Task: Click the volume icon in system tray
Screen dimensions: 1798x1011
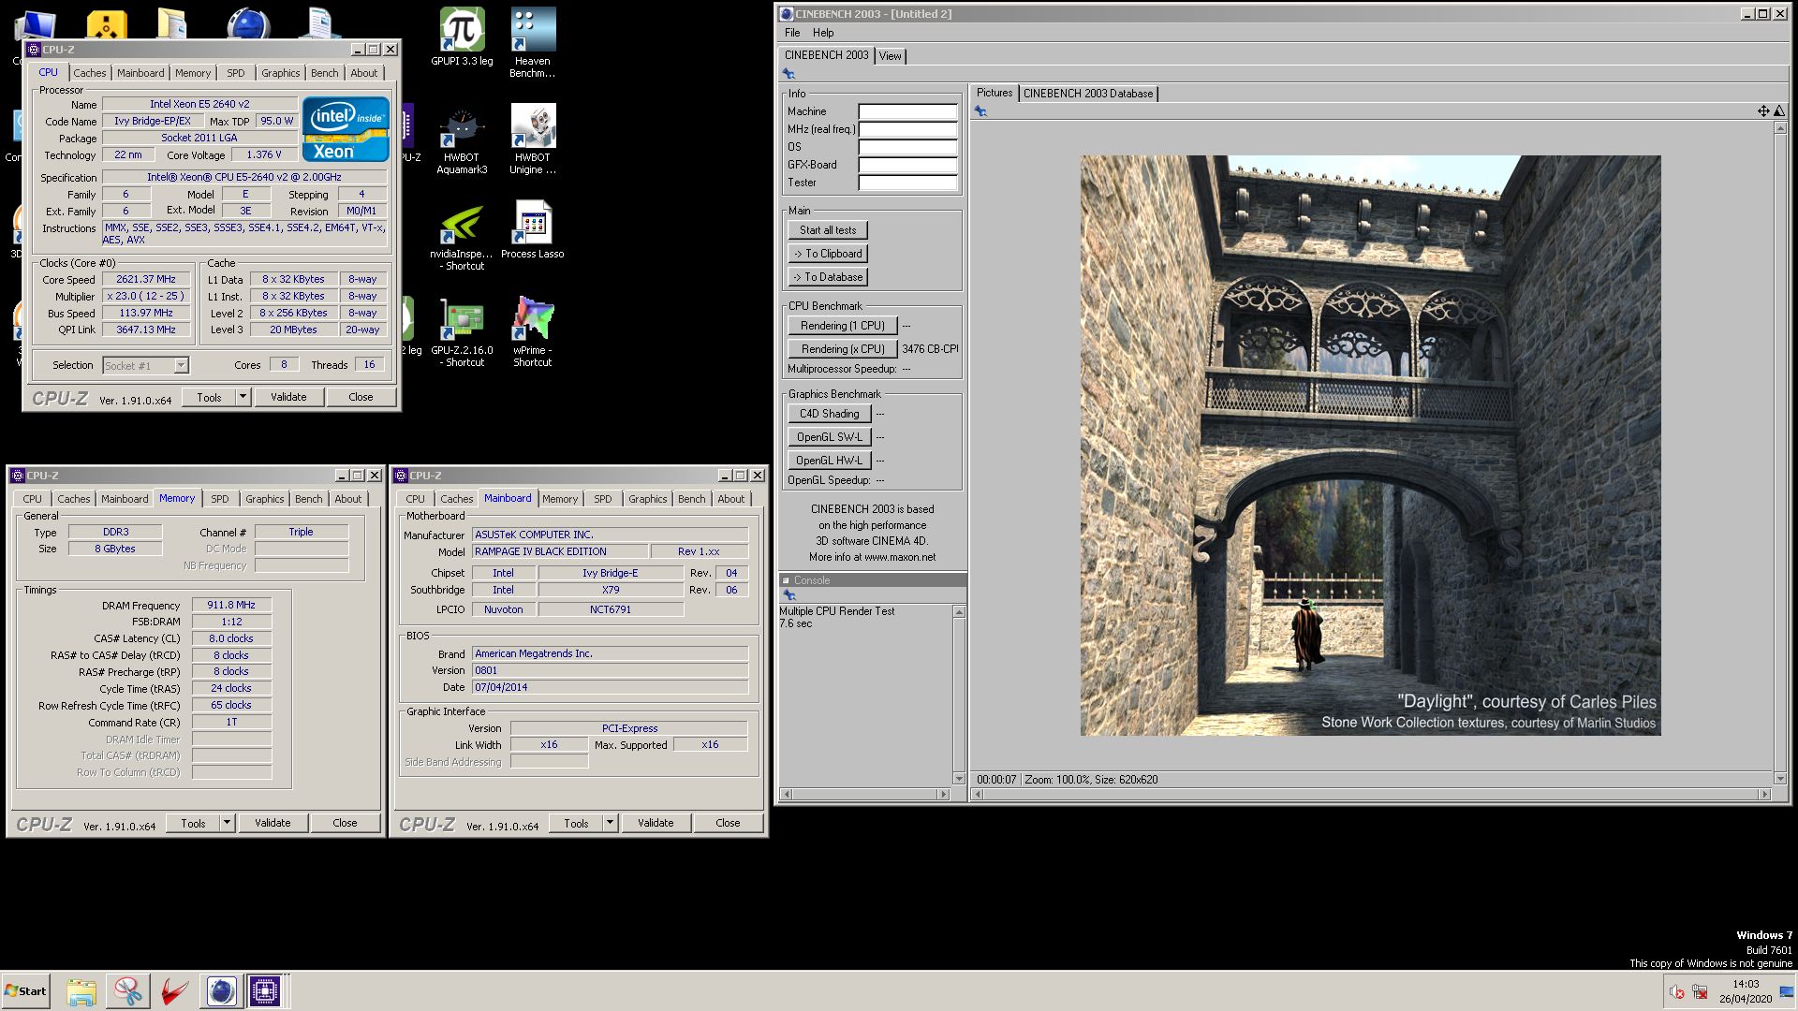Action: [x=1677, y=992]
